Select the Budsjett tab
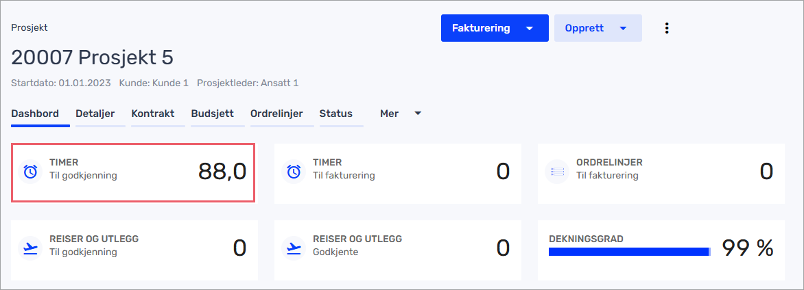The image size is (804, 290). [x=212, y=114]
